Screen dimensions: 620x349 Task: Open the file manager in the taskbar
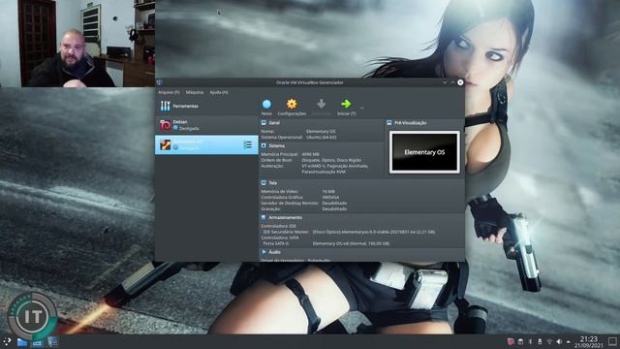[x=21, y=342]
